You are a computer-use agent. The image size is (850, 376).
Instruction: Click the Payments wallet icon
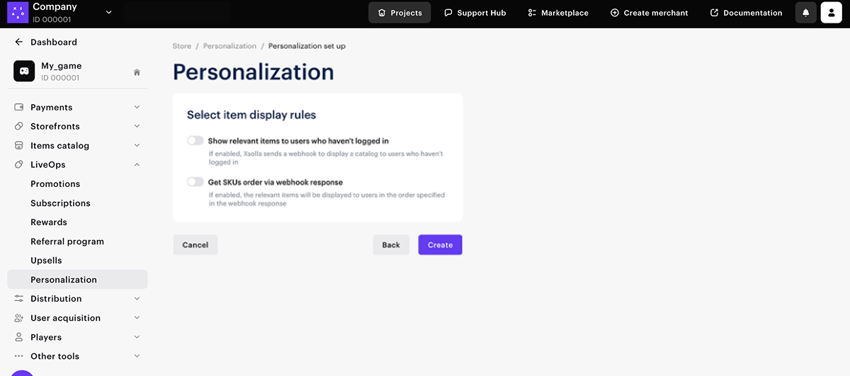pos(19,108)
